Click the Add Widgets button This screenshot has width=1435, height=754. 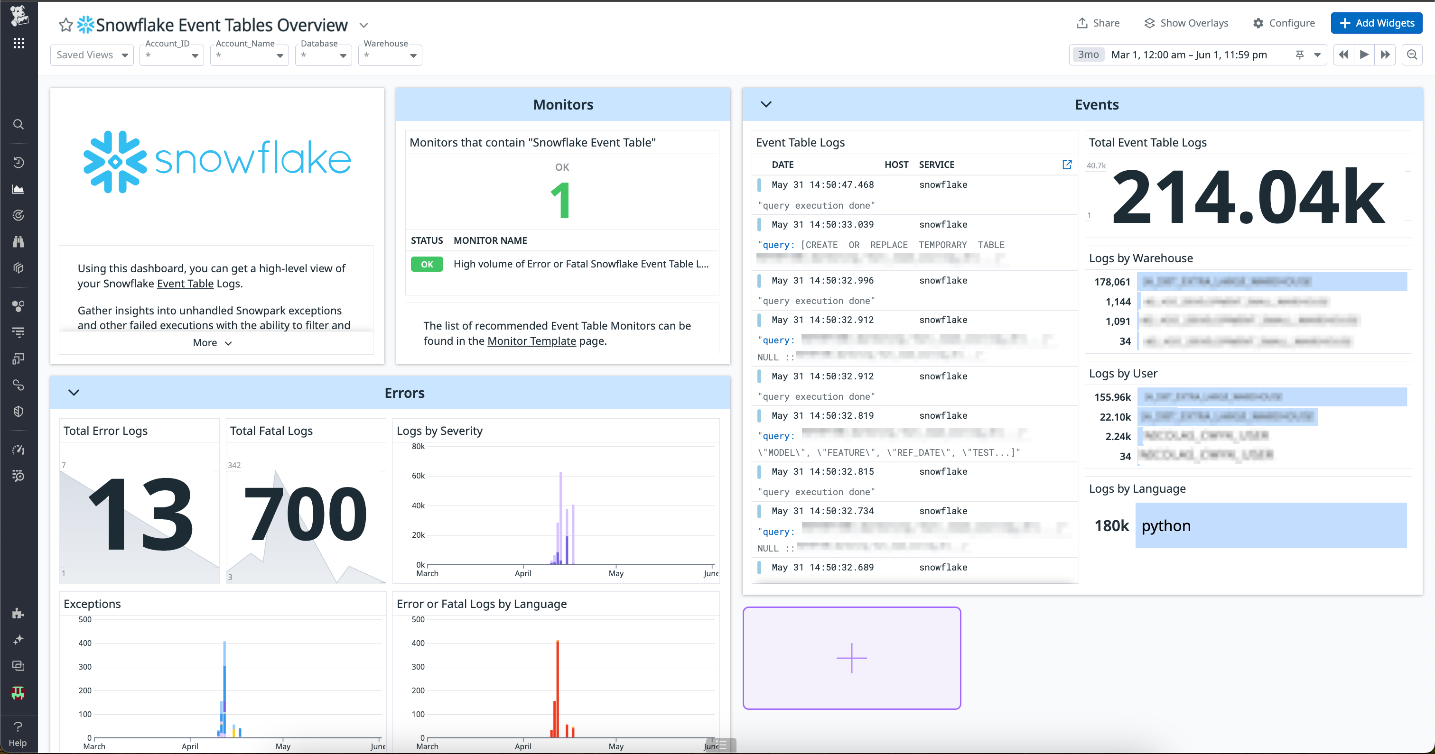1376,23
